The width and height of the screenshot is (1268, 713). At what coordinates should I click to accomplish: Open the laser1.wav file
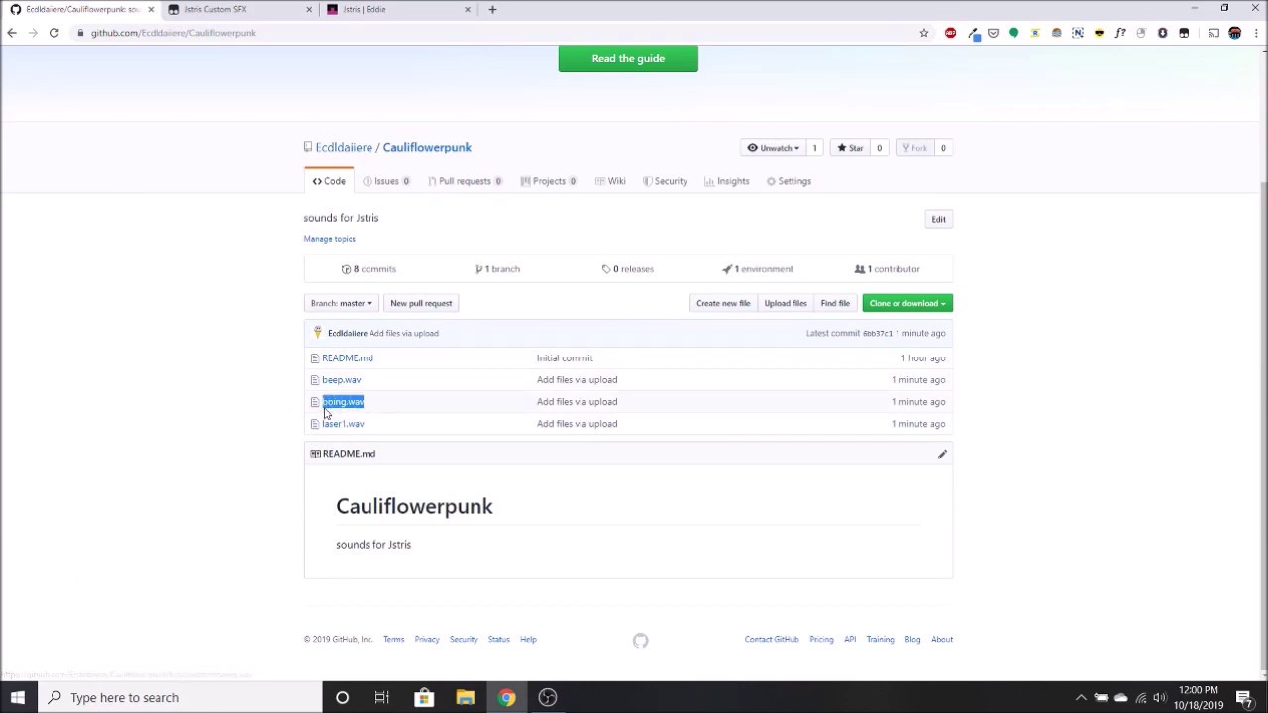click(343, 424)
